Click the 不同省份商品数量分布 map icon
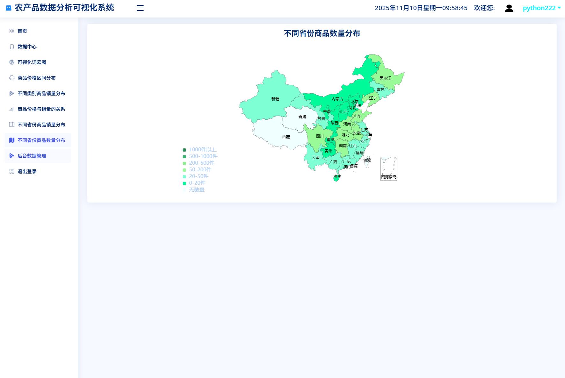565x378 pixels. (12, 140)
